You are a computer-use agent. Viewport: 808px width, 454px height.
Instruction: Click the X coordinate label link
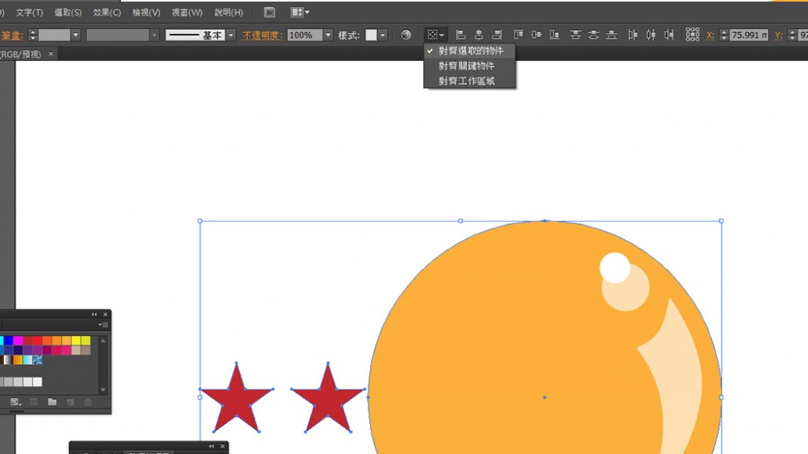tap(710, 35)
